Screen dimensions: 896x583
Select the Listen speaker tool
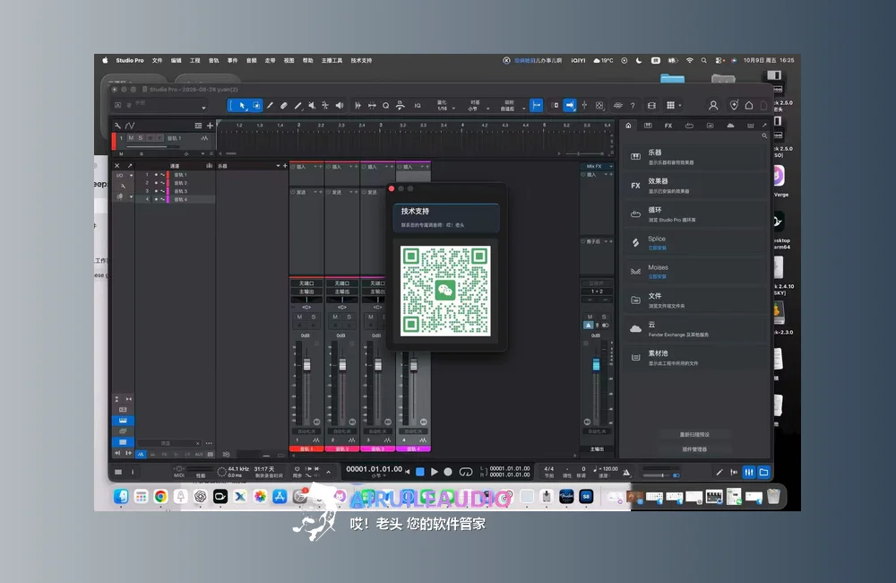pos(340,105)
